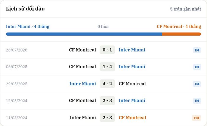Screen dimensions: 207x126
Task: Select the 2 - 3 score on 12/05/2024
Action: (x=107, y=100)
